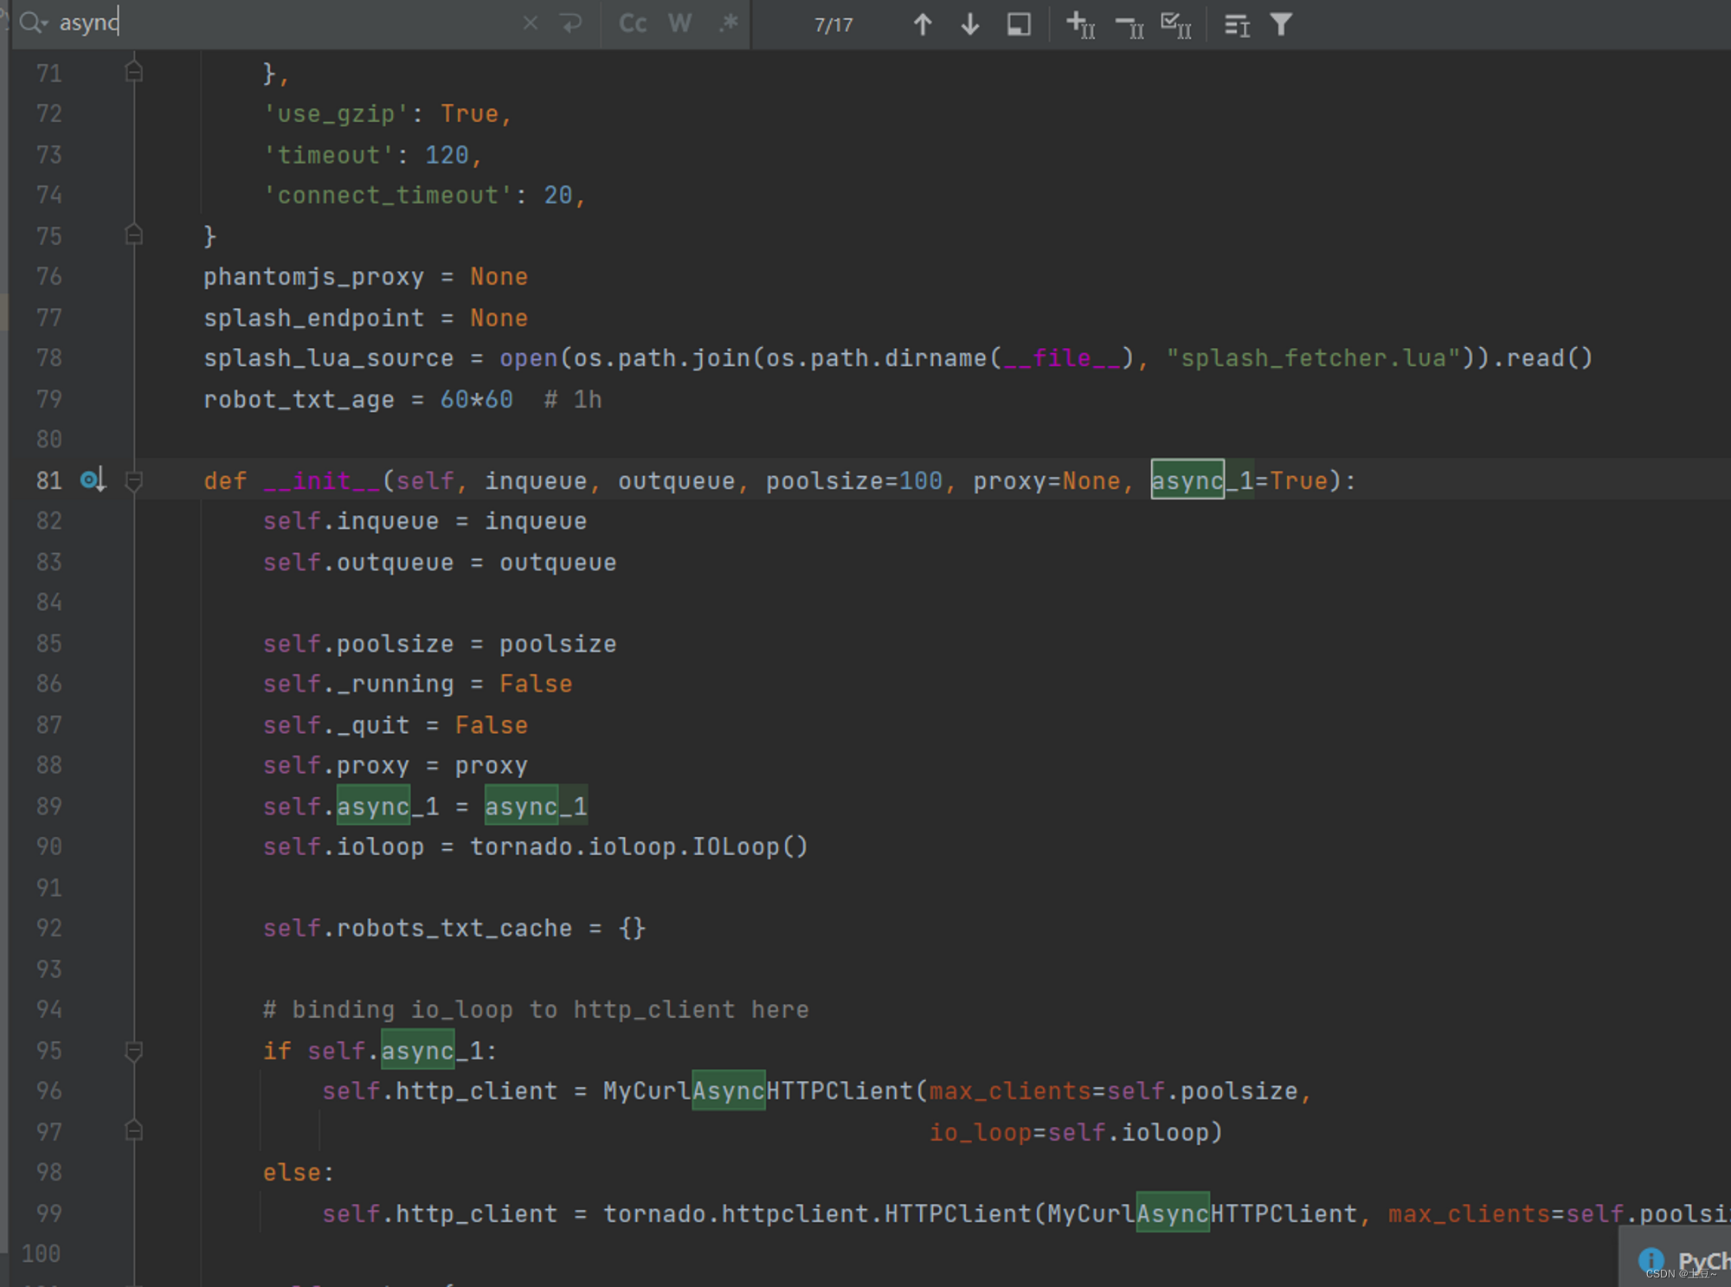Screen dimensions: 1731x1287
Task: Unselect occurrence icon in search bar
Action: point(1129,26)
